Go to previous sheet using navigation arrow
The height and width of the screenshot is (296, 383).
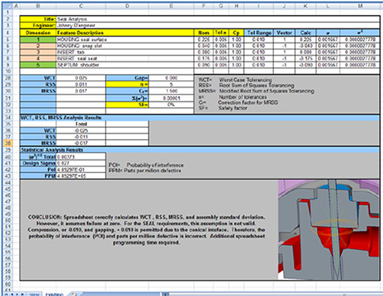[x=12, y=294]
